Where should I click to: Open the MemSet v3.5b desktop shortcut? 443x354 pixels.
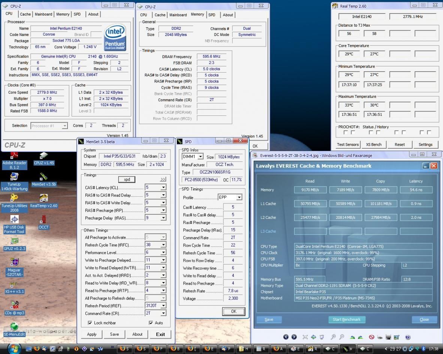pos(44,180)
